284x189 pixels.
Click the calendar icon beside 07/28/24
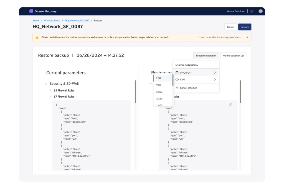click(177, 73)
